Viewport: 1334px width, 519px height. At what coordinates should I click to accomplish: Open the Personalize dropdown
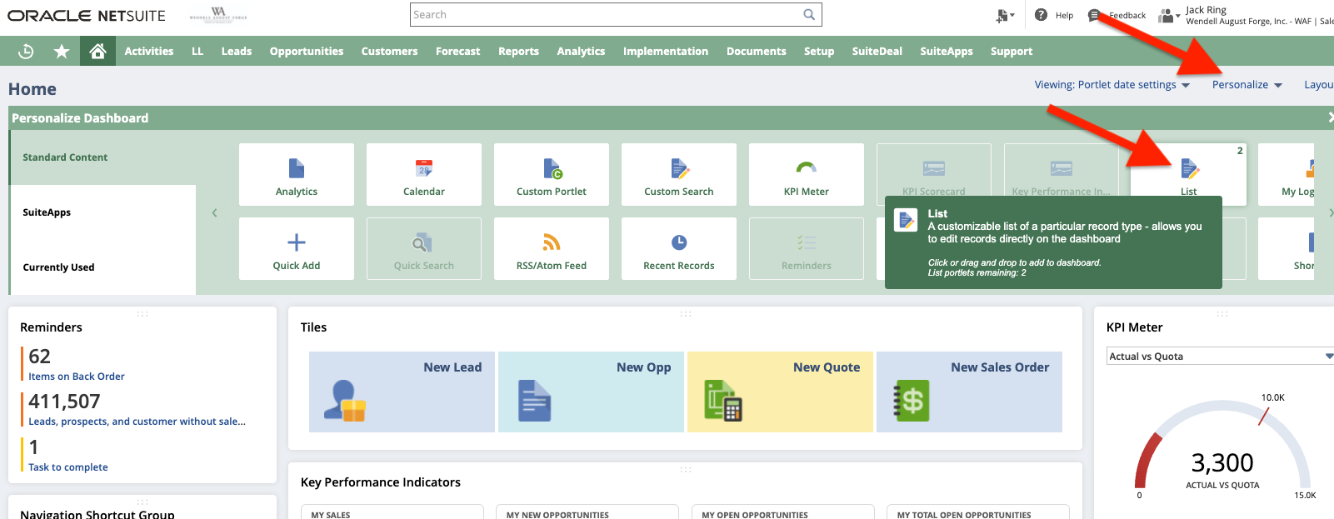click(1247, 85)
